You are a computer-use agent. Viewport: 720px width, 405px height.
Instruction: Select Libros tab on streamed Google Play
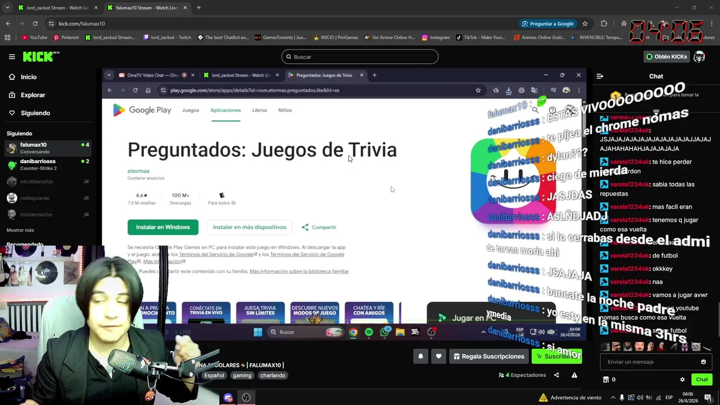[259, 110]
